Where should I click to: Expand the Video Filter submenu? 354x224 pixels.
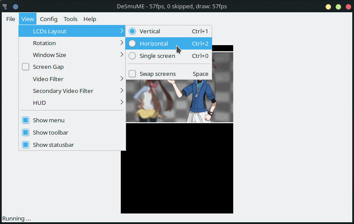72,79
